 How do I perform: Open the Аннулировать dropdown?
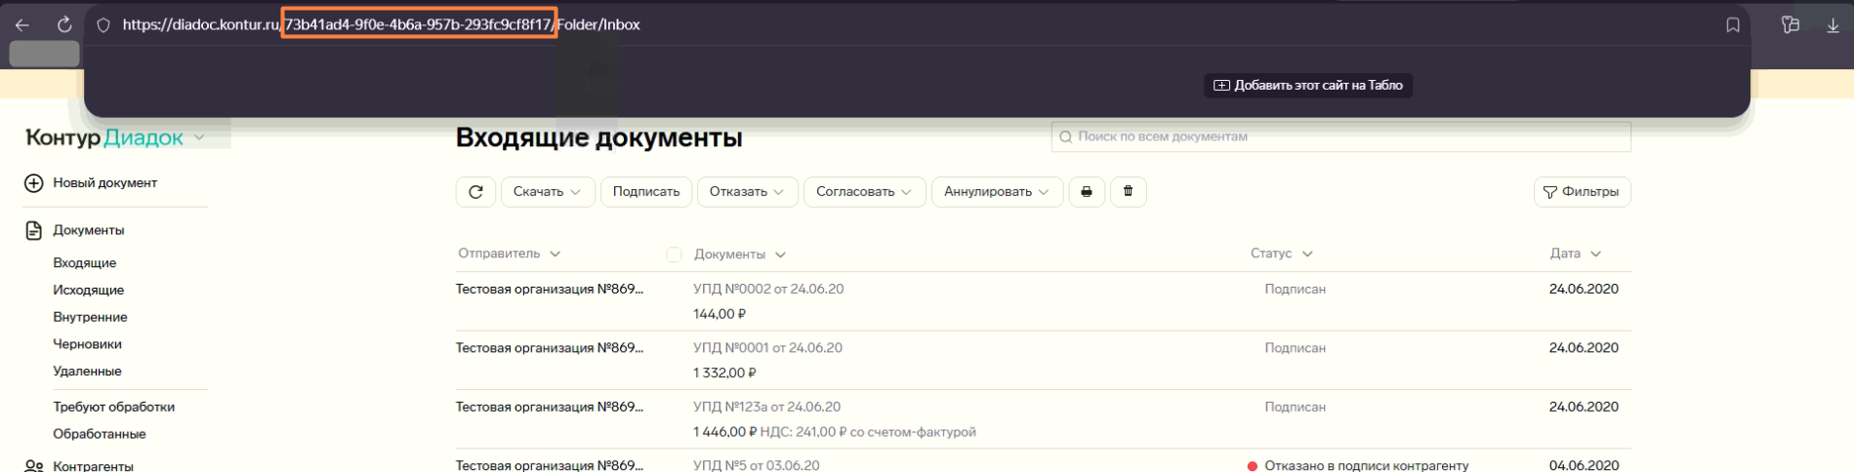click(x=996, y=192)
